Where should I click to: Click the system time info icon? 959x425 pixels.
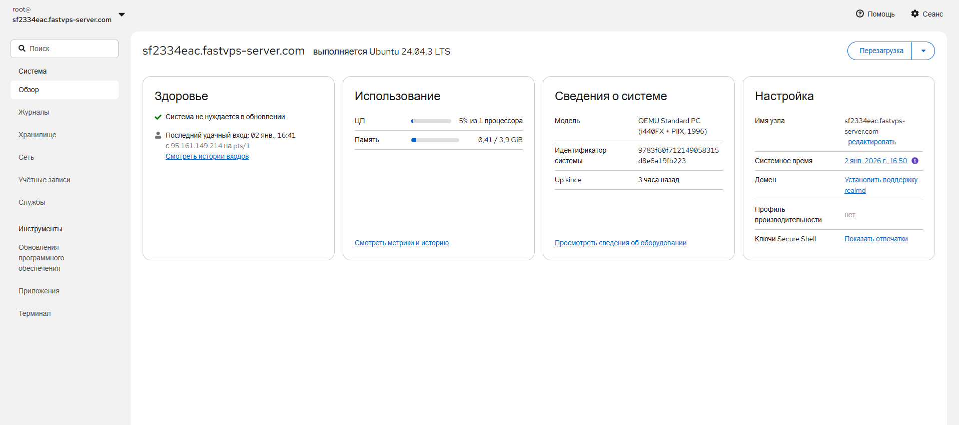915,161
